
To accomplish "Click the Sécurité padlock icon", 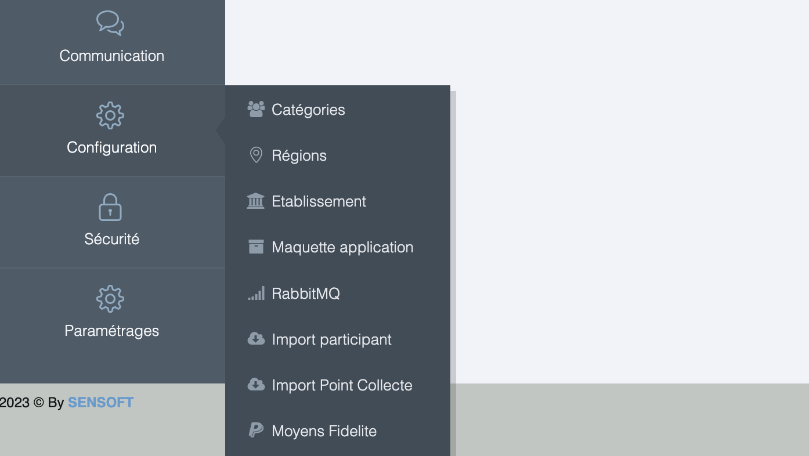I will (110, 207).
